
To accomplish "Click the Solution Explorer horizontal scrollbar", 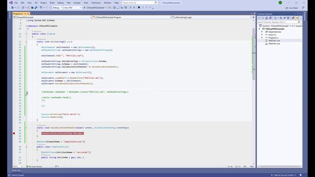I will point(280,166).
